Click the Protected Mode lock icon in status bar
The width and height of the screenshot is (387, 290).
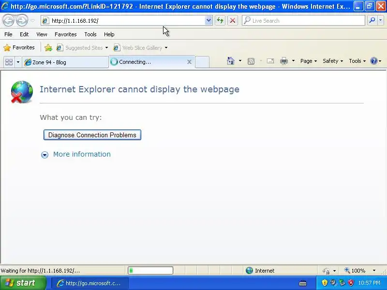click(x=326, y=271)
